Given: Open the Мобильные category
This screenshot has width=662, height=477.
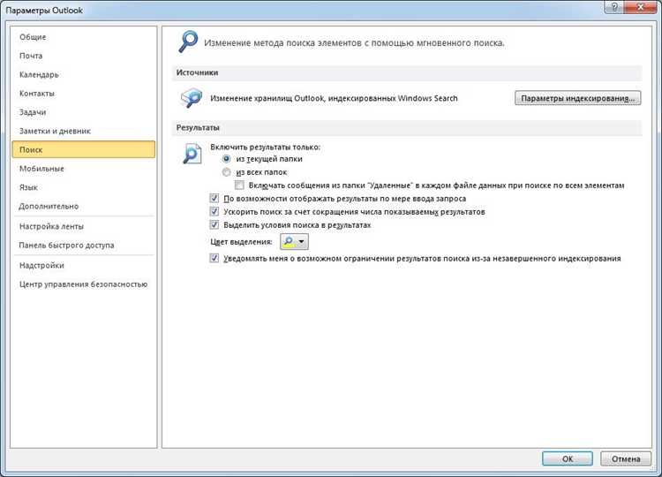Looking at the screenshot, I should pyautogui.click(x=84, y=168).
